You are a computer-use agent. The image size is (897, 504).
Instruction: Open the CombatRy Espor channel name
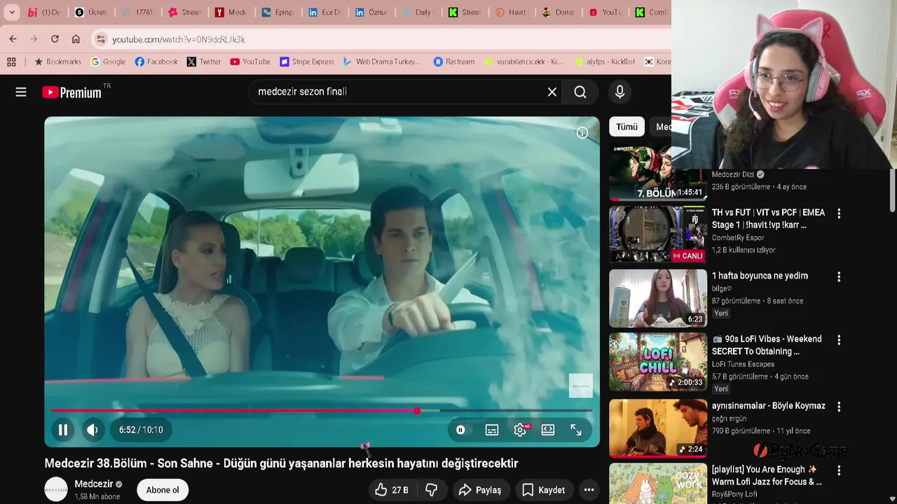click(x=738, y=238)
